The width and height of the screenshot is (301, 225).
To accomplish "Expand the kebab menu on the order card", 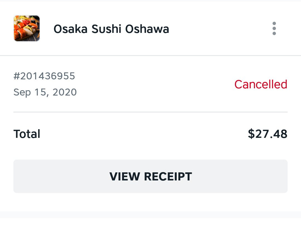I will click(x=274, y=28).
